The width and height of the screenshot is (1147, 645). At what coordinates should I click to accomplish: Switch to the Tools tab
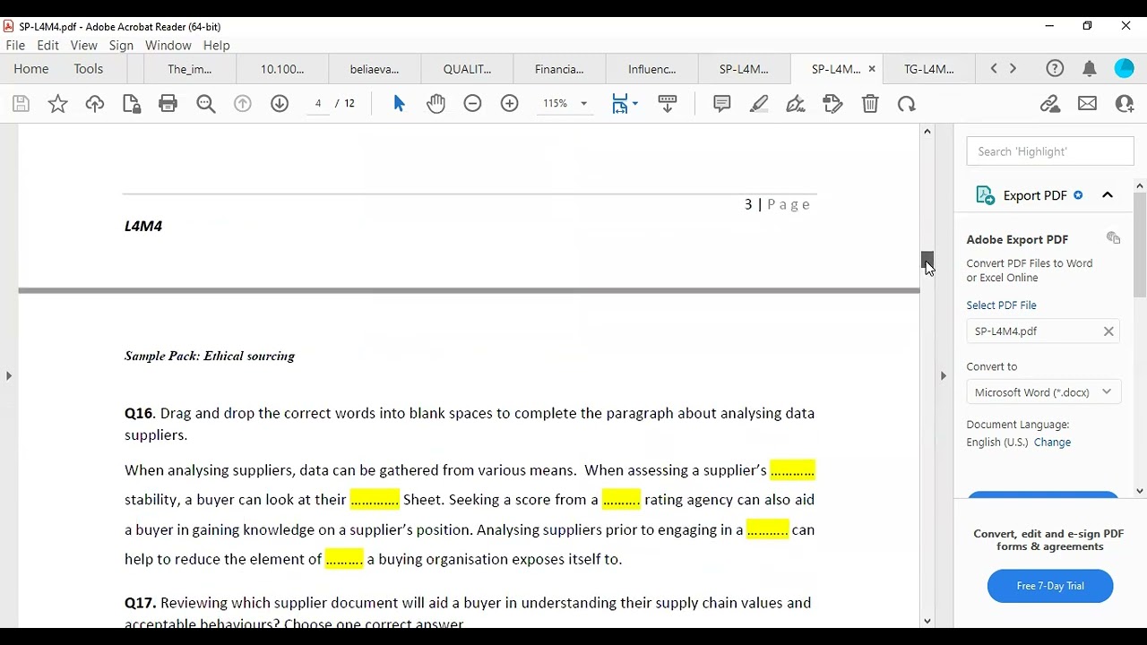[x=89, y=69]
